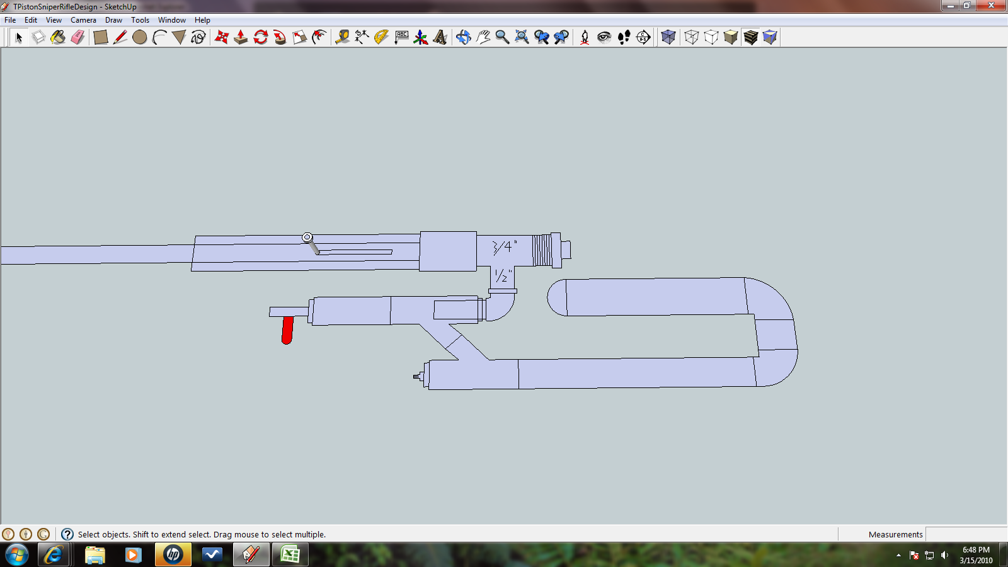The width and height of the screenshot is (1008, 567).
Task: Toggle X-Ray face style
Action: pyautogui.click(x=668, y=37)
